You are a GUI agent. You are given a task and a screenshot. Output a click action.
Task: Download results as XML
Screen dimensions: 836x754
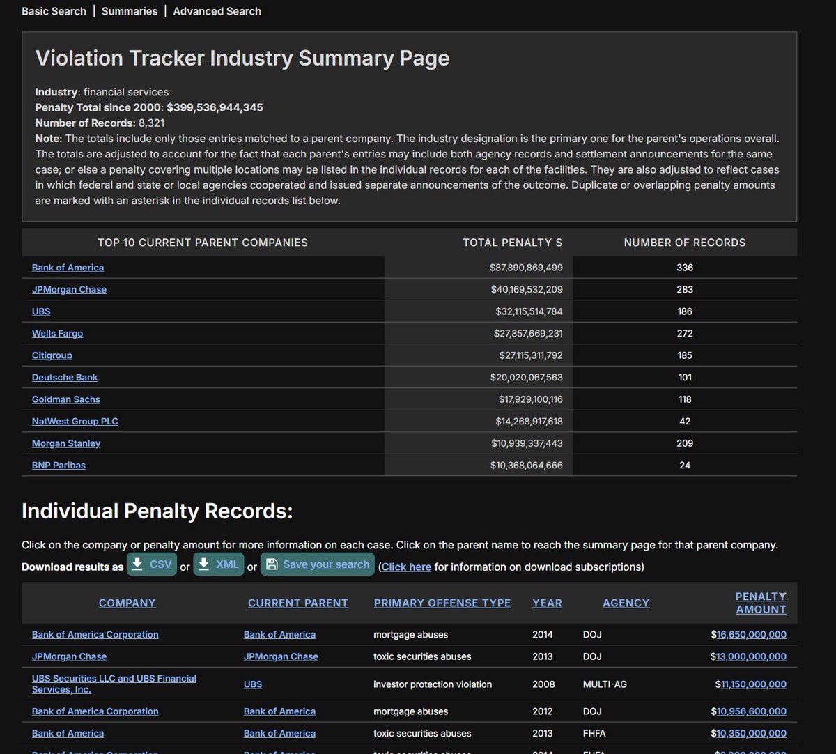pos(219,564)
